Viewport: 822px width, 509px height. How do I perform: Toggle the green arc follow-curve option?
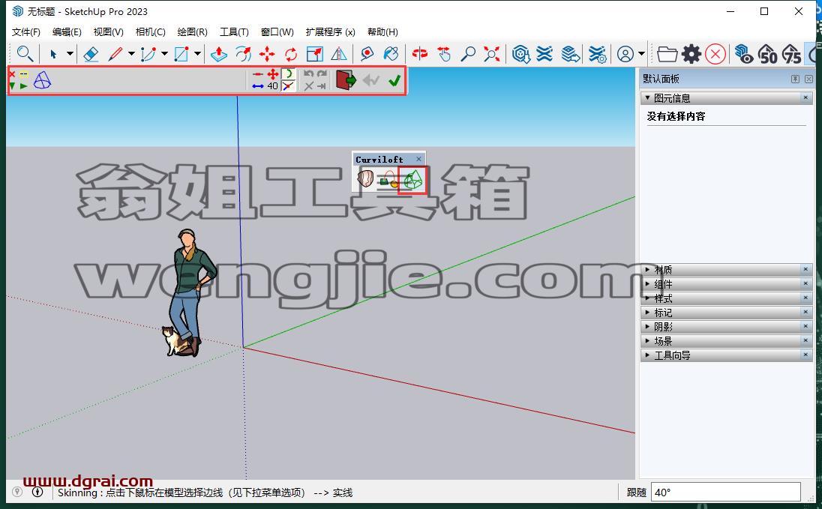(x=288, y=74)
